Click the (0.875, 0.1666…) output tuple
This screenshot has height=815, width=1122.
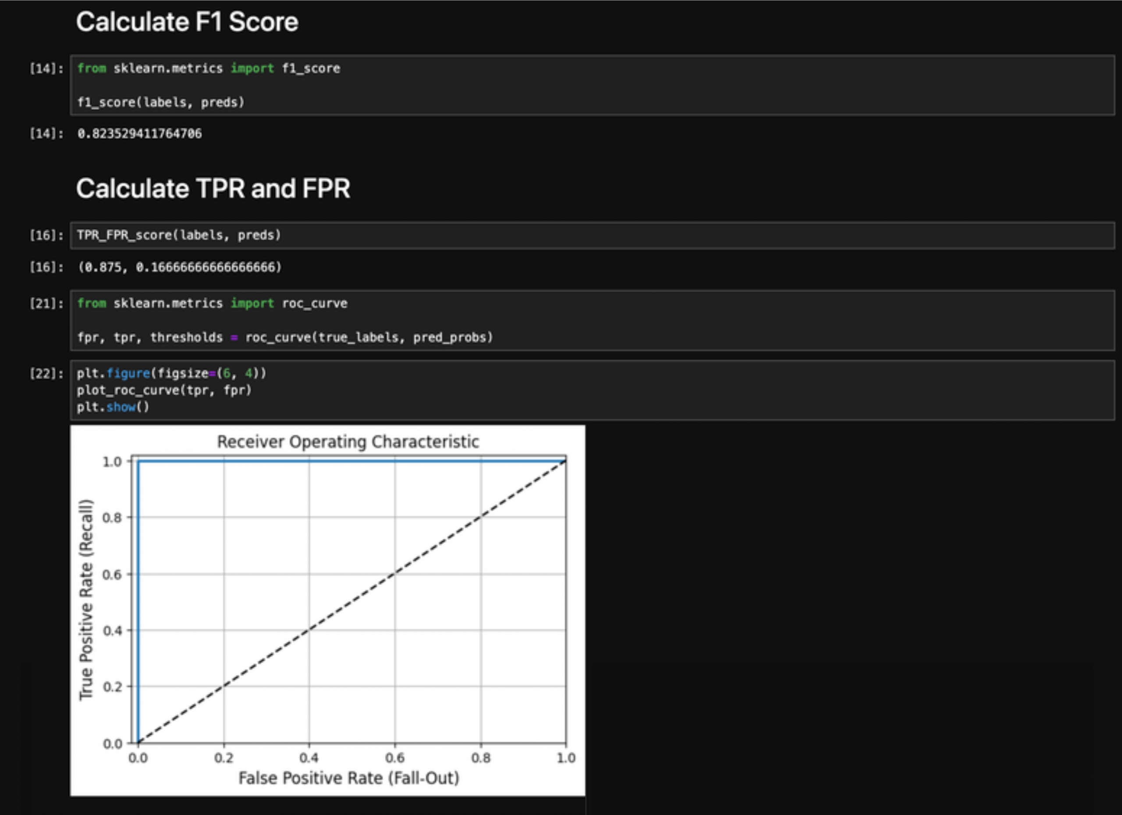pos(179,267)
